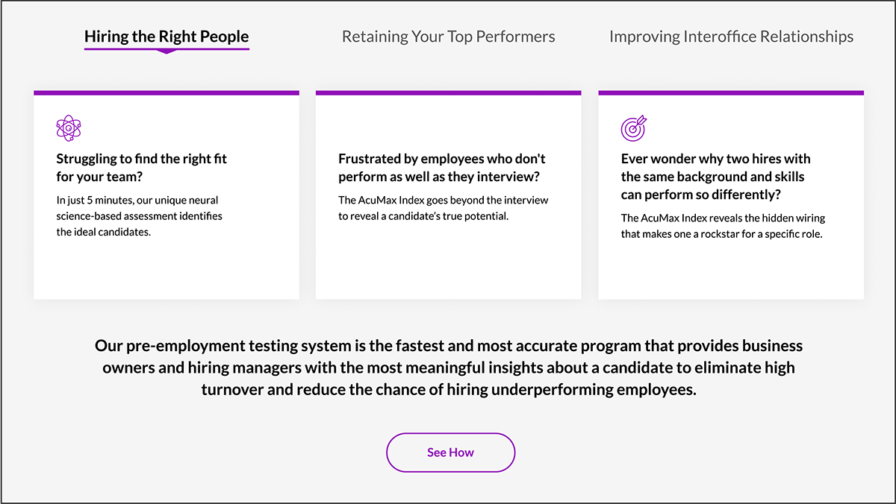896x504 pixels.
Task: Click the purple target bullseye icon
Action: click(634, 128)
